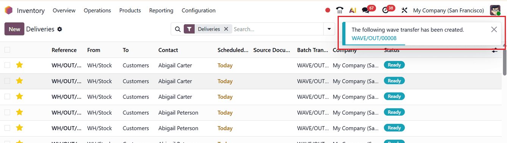Sort by the From column header
Screen dimensions: 507x143
pos(94,50)
